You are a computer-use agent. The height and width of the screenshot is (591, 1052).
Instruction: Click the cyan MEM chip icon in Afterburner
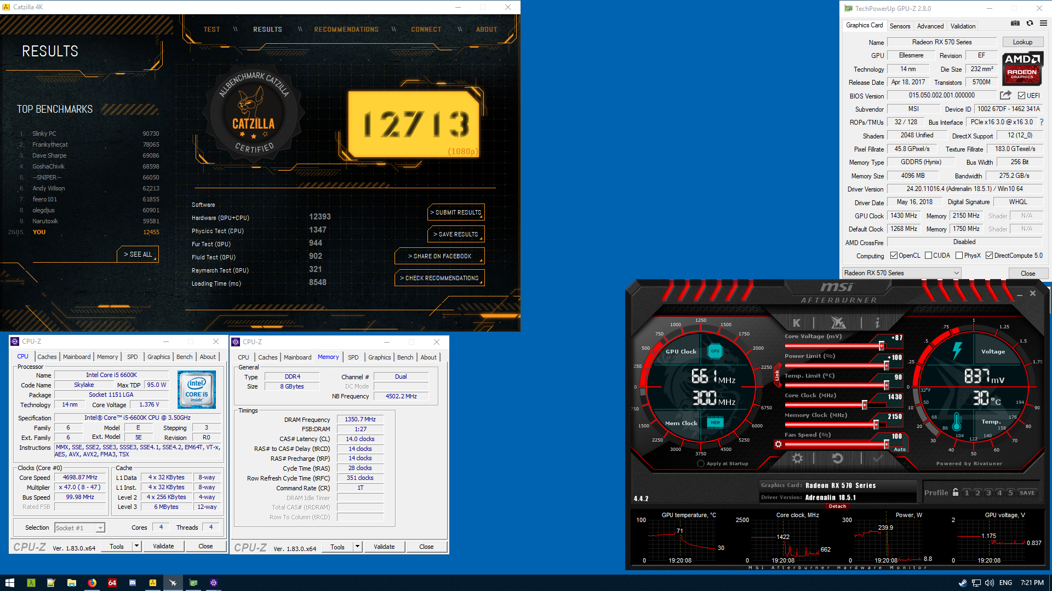pyautogui.click(x=715, y=422)
